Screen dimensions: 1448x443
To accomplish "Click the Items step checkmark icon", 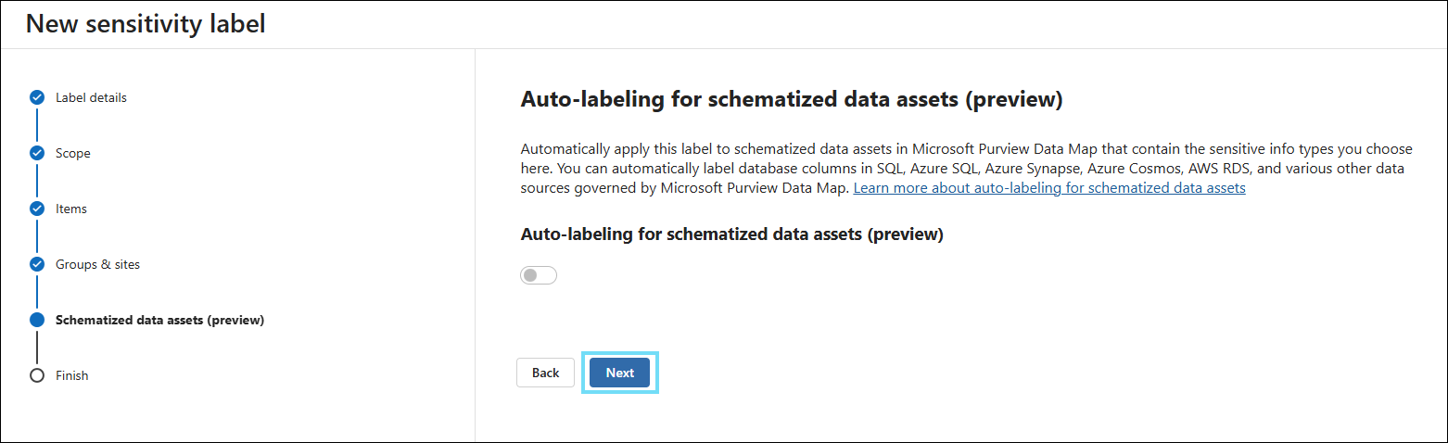I will point(37,209).
